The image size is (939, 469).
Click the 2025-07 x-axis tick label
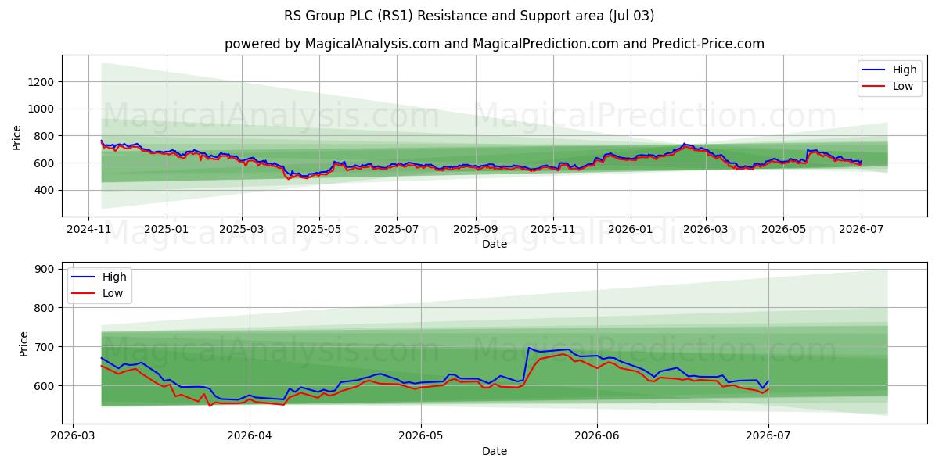[x=396, y=230]
